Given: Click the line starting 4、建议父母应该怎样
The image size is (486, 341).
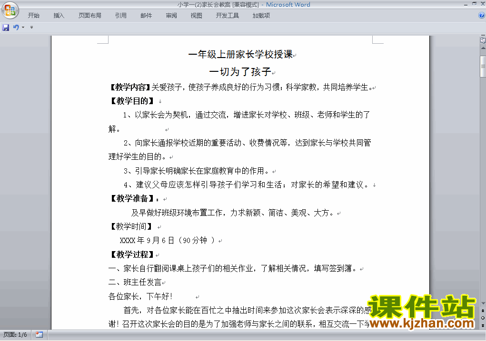Looking at the screenshot, I should (247, 185).
